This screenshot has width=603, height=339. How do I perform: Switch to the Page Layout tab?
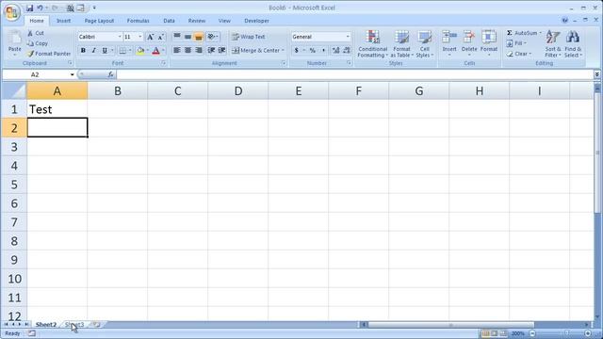coord(99,21)
